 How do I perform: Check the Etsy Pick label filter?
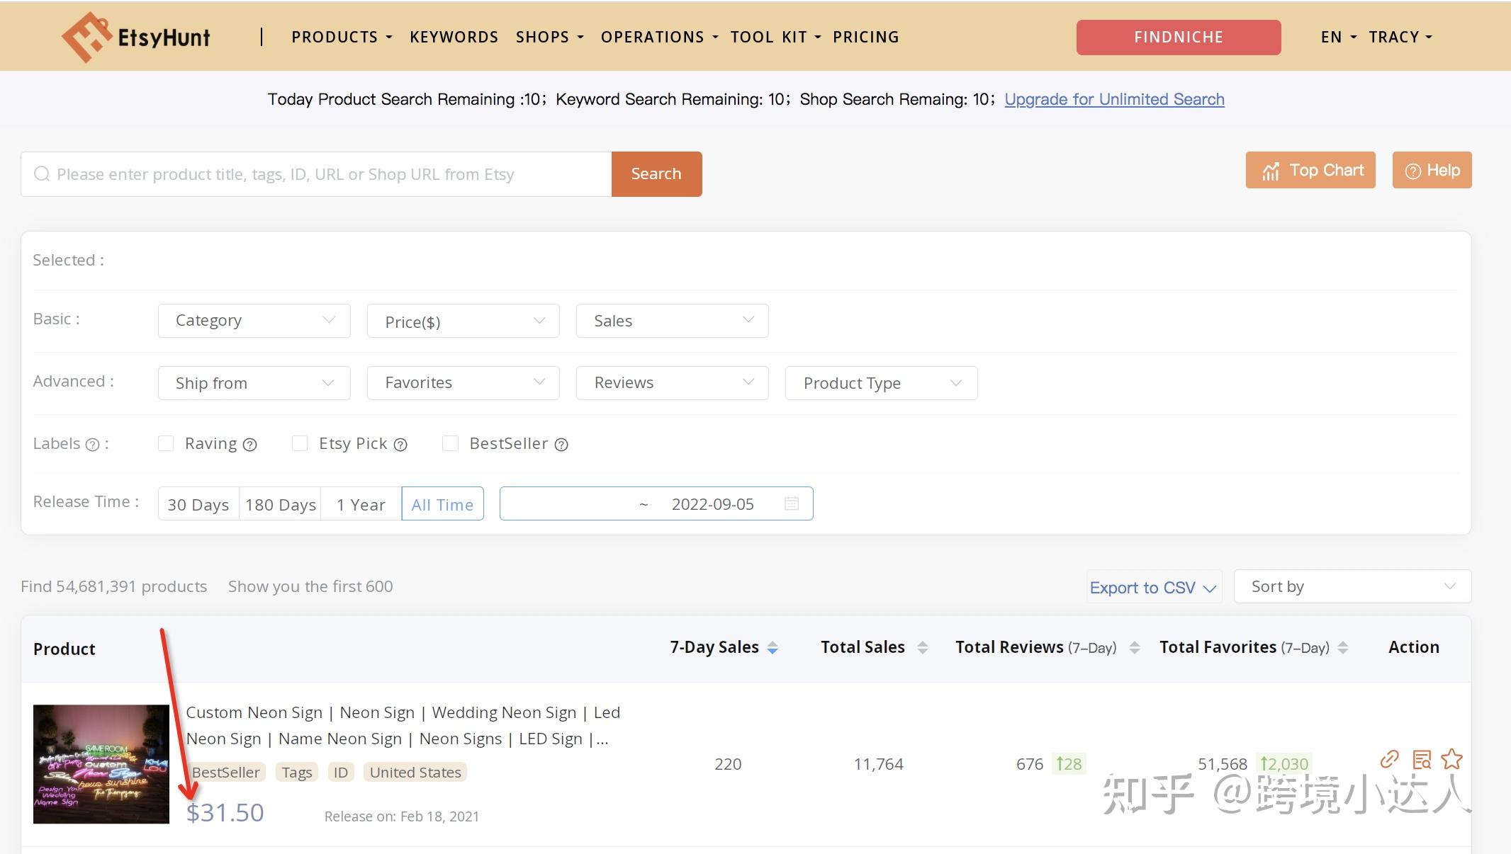click(x=300, y=443)
